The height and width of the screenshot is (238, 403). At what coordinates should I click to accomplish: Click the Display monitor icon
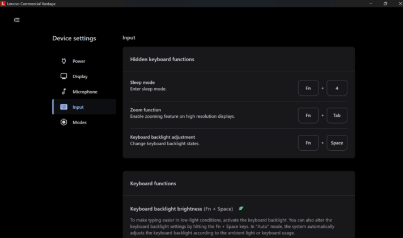(63, 76)
